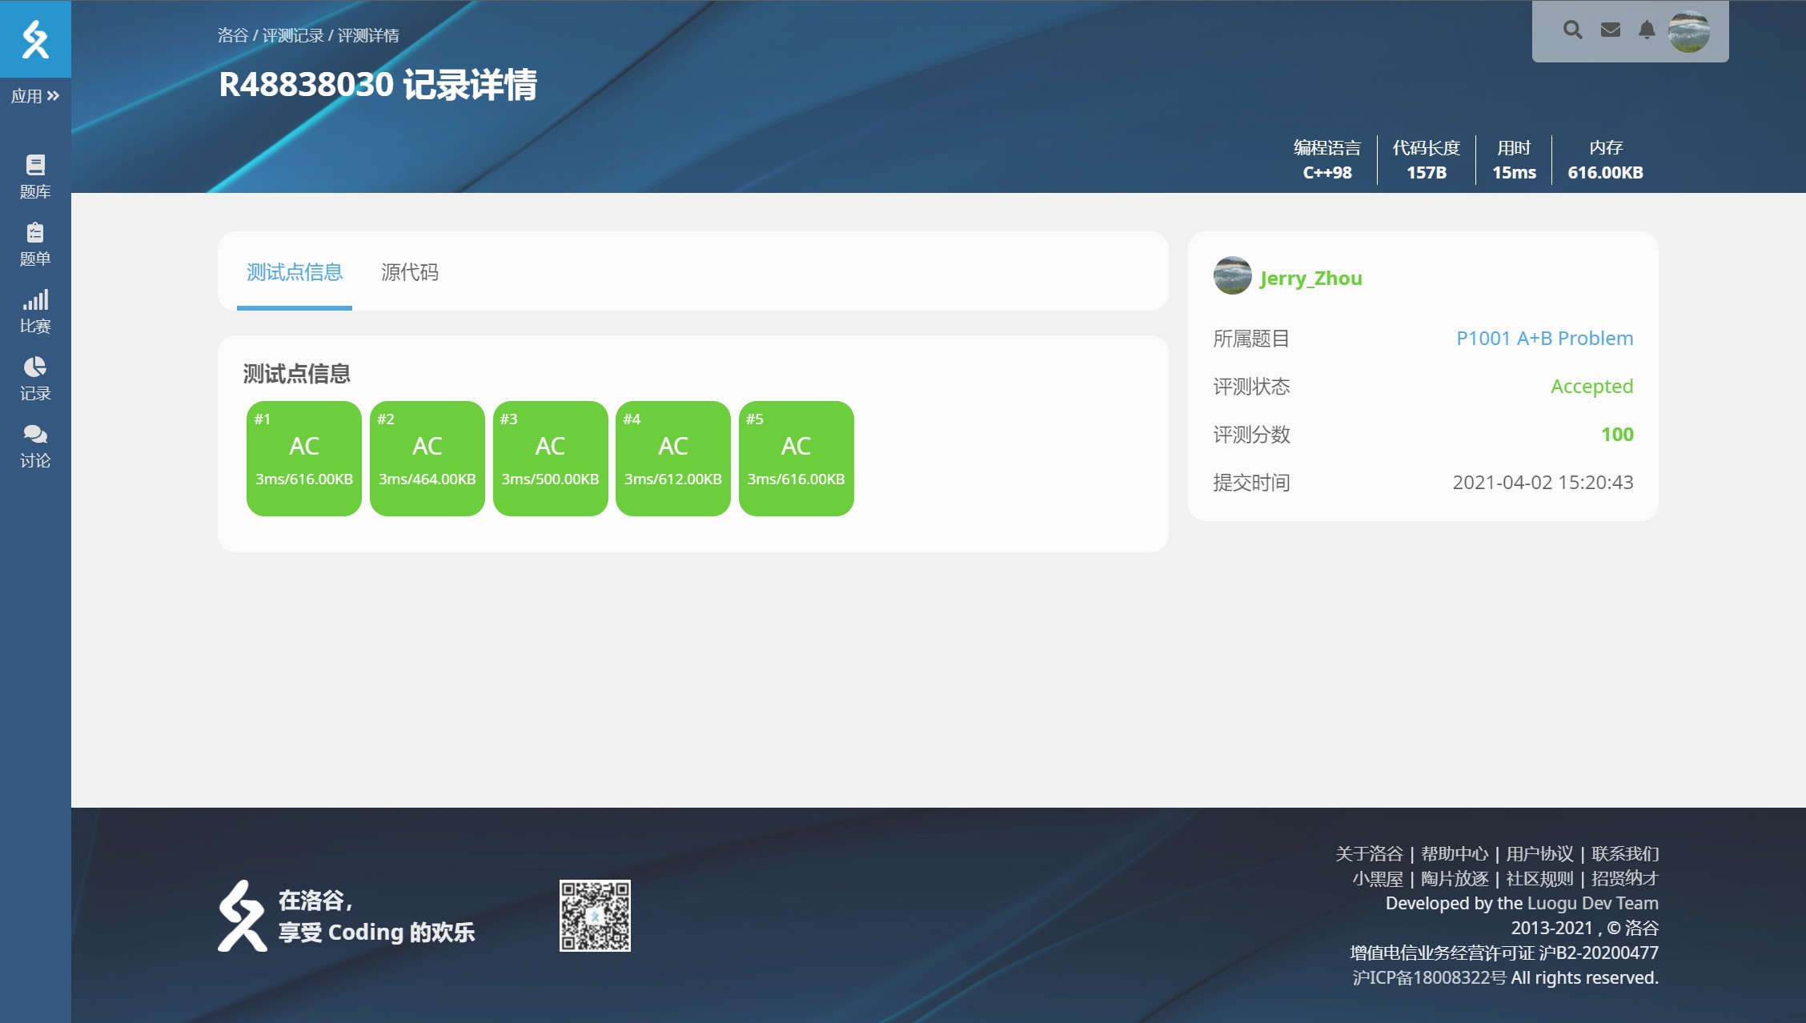Click the Luogu logo in sidebar
The height and width of the screenshot is (1023, 1806).
tap(35, 38)
